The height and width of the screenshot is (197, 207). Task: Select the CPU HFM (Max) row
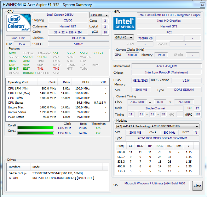coord(57,93)
